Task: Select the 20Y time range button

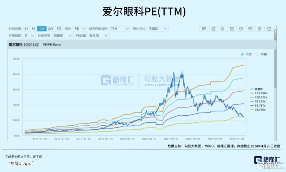Action: [x=51, y=29]
